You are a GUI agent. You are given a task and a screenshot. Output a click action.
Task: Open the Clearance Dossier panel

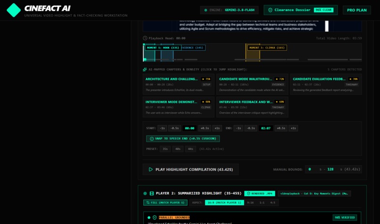pyautogui.click(x=300, y=10)
